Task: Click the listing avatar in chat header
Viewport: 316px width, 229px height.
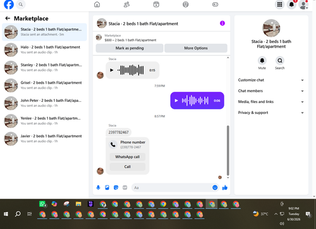Action: (102, 23)
